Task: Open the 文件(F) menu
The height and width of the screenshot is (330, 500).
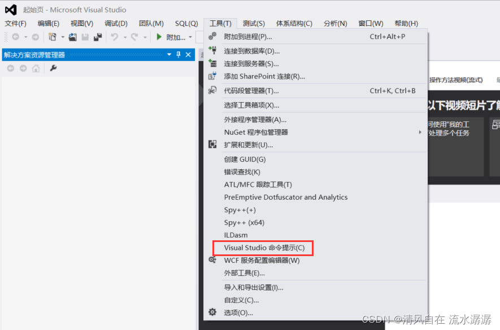Action: (x=15, y=24)
